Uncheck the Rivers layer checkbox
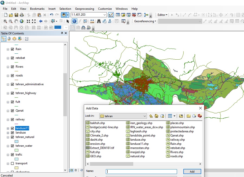The height and width of the screenshot is (177, 244). point(12,67)
